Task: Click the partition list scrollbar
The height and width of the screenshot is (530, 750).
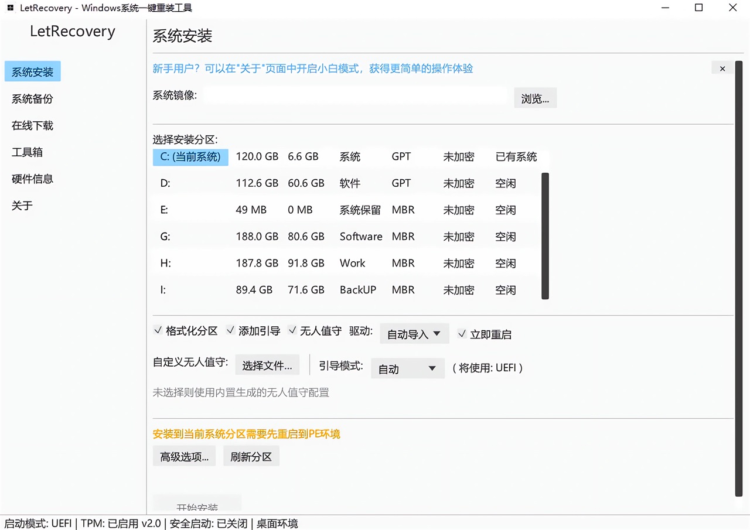Action: [545, 236]
